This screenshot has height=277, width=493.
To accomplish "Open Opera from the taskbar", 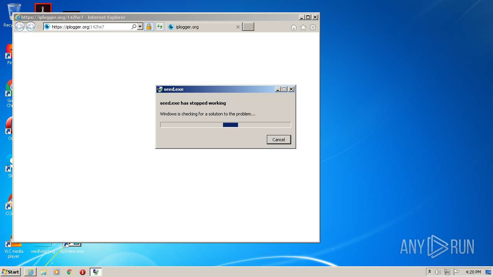I will pos(82,272).
